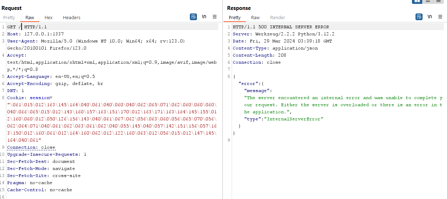447x199 pixels.
Task: Open Request panel hamburger menu
Action: [215, 17]
